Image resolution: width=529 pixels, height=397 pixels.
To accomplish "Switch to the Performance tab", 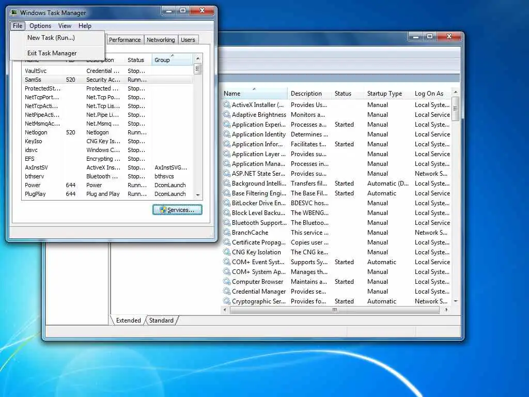I will 125,40.
